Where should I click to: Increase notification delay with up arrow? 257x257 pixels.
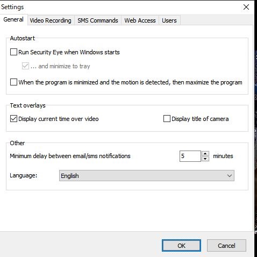205,154
